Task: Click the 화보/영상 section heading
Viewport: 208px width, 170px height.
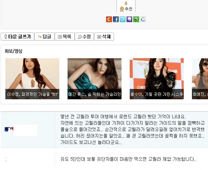Action: pos(13,51)
